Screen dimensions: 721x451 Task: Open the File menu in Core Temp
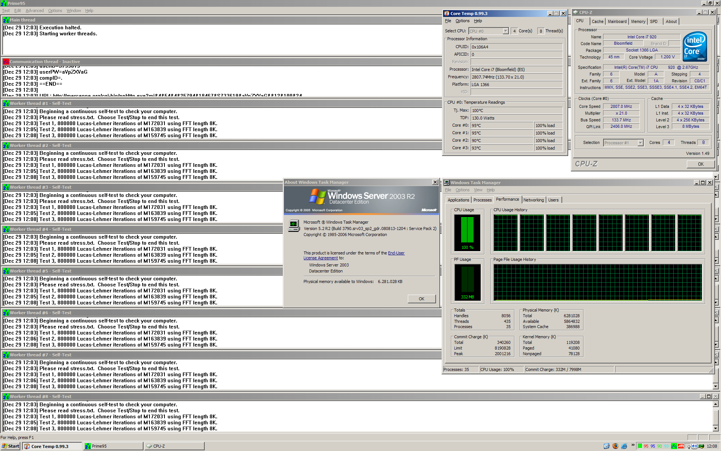(x=448, y=21)
